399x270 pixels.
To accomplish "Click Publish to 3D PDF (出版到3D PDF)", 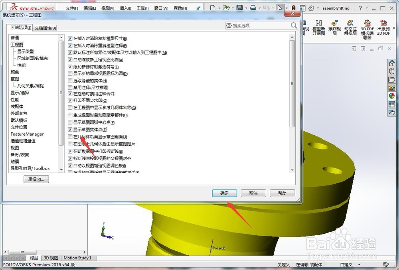I will [x=383, y=28].
